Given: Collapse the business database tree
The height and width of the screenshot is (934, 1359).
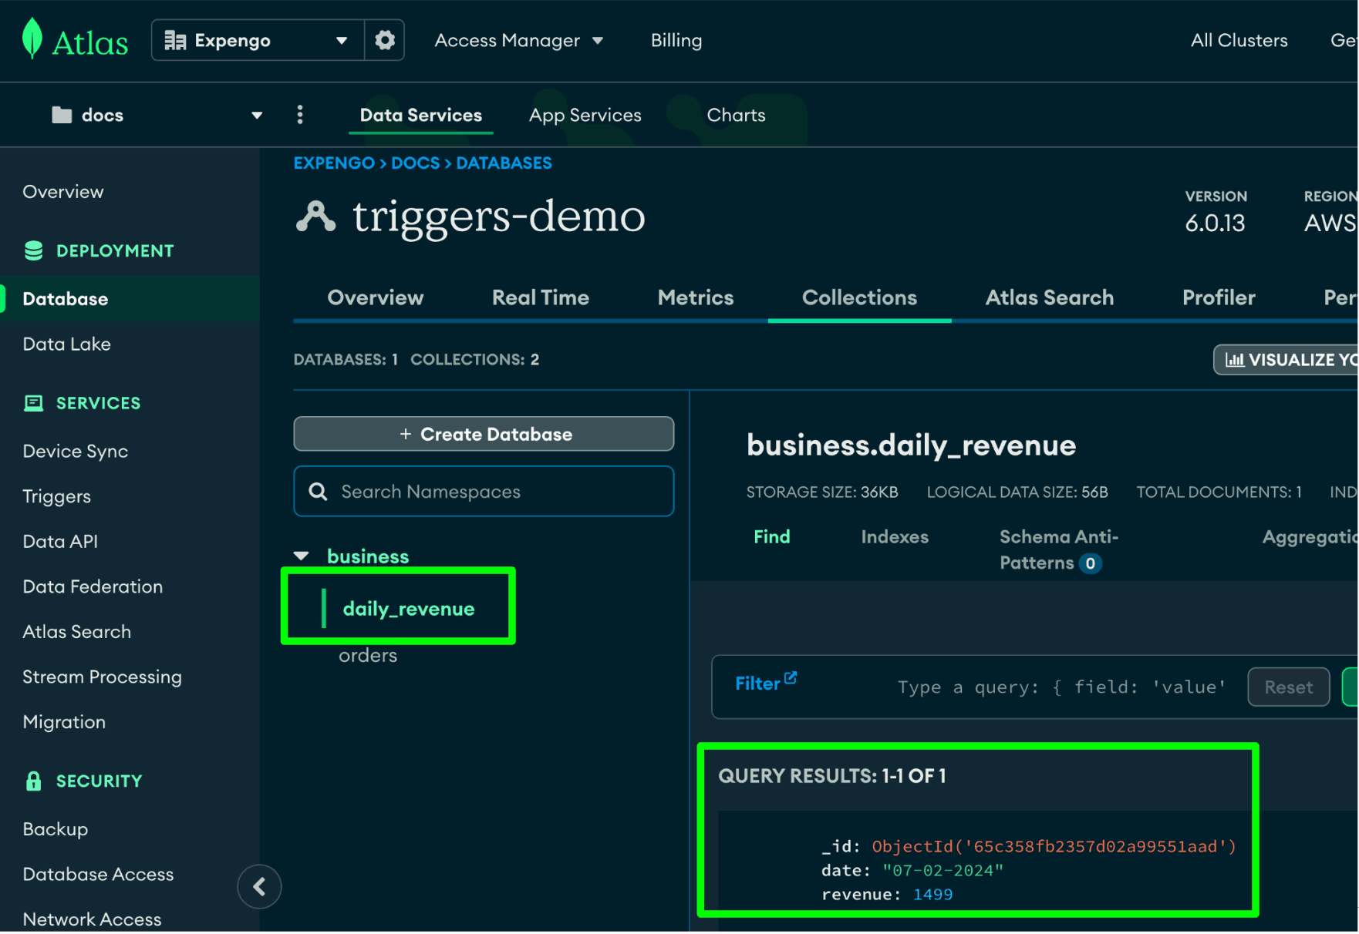Looking at the screenshot, I should click(x=302, y=556).
